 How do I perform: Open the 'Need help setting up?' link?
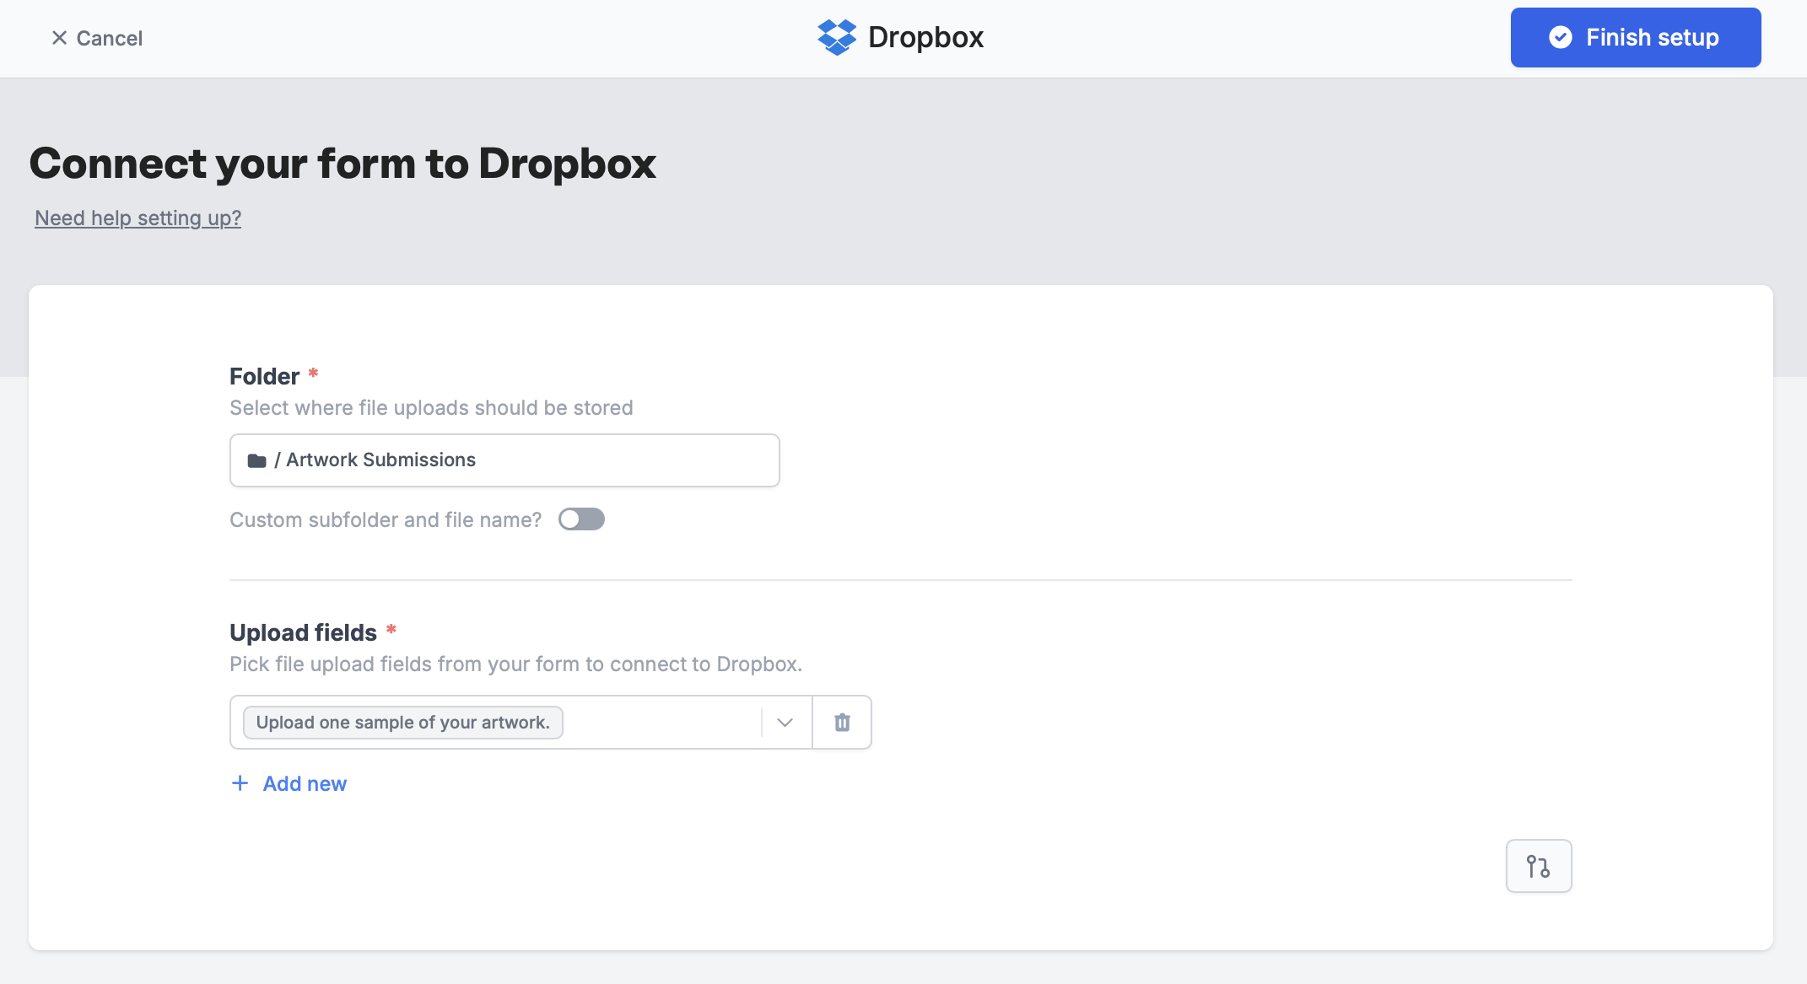(x=138, y=218)
